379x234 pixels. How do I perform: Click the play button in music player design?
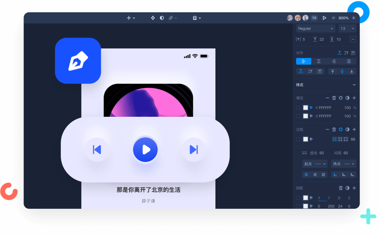(x=145, y=150)
